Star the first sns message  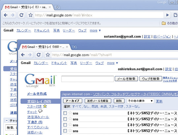pos(70,113)
